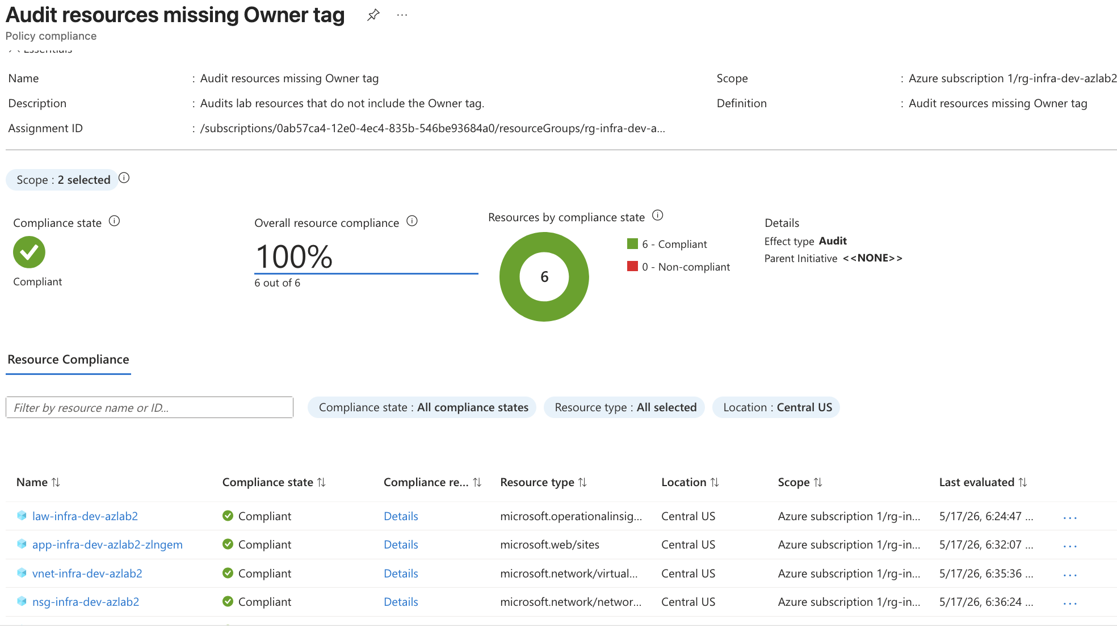Viewport: 1117px width, 641px height.
Task: Collapse the Essentials section
Action: point(40,51)
